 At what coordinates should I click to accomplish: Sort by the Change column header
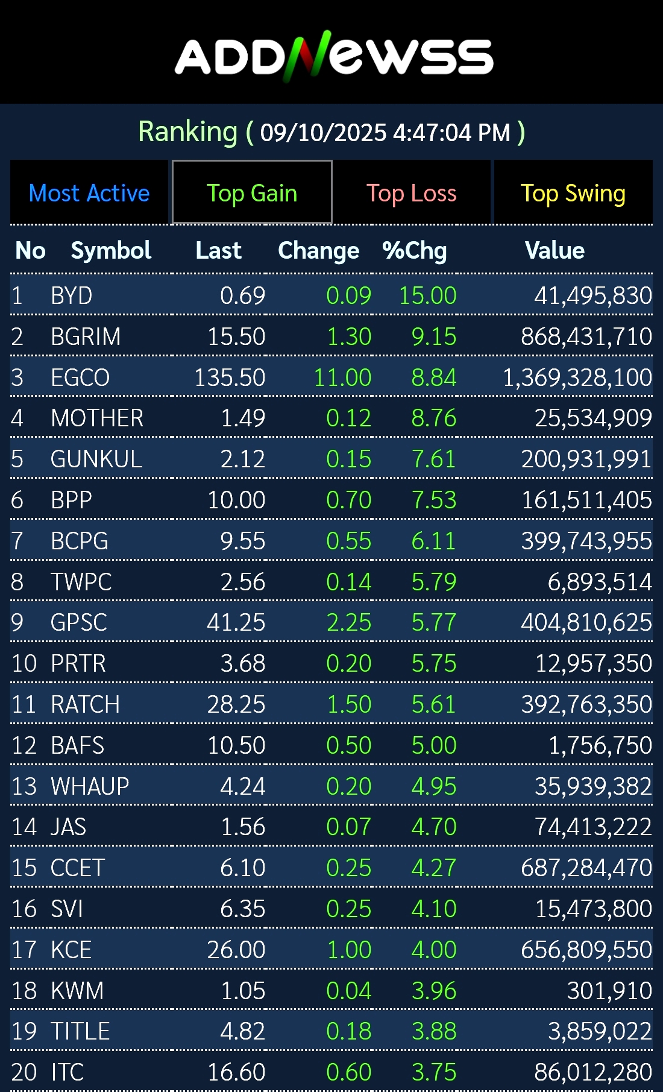point(318,250)
